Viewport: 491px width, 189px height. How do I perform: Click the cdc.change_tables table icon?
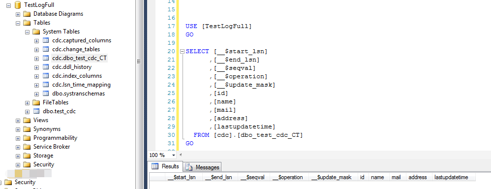click(46, 49)
